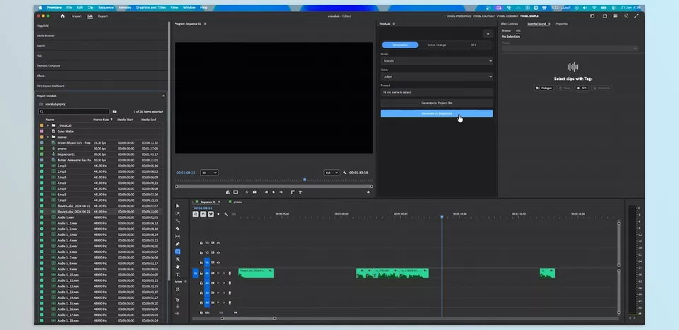Click the new bin folder icon in Project panel
This screenshot has height=330, width=679.
(x=115, y=111)
